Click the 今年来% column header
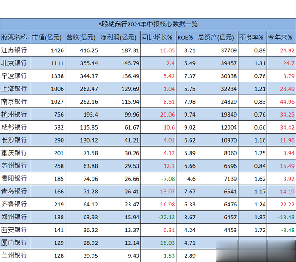 click(x=280, y=37)
